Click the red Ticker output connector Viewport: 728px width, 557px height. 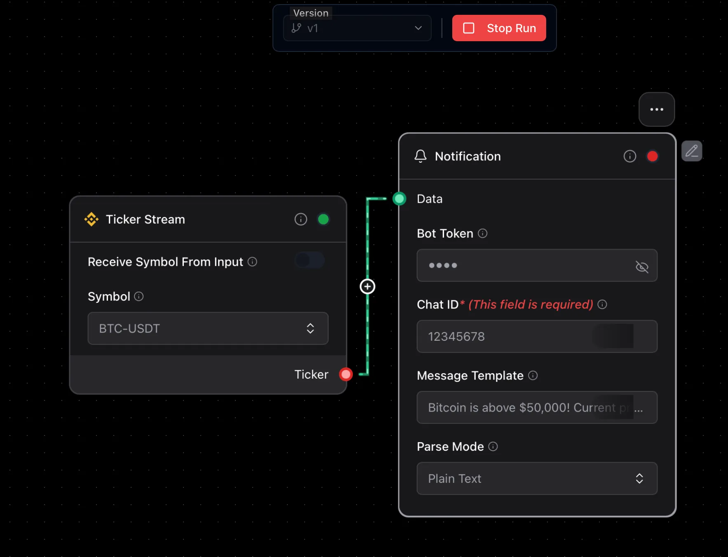click(x=346, y=374)
